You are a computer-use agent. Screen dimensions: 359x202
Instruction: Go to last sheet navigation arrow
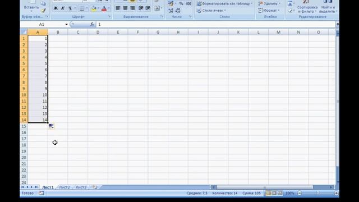tap(36, 187)
